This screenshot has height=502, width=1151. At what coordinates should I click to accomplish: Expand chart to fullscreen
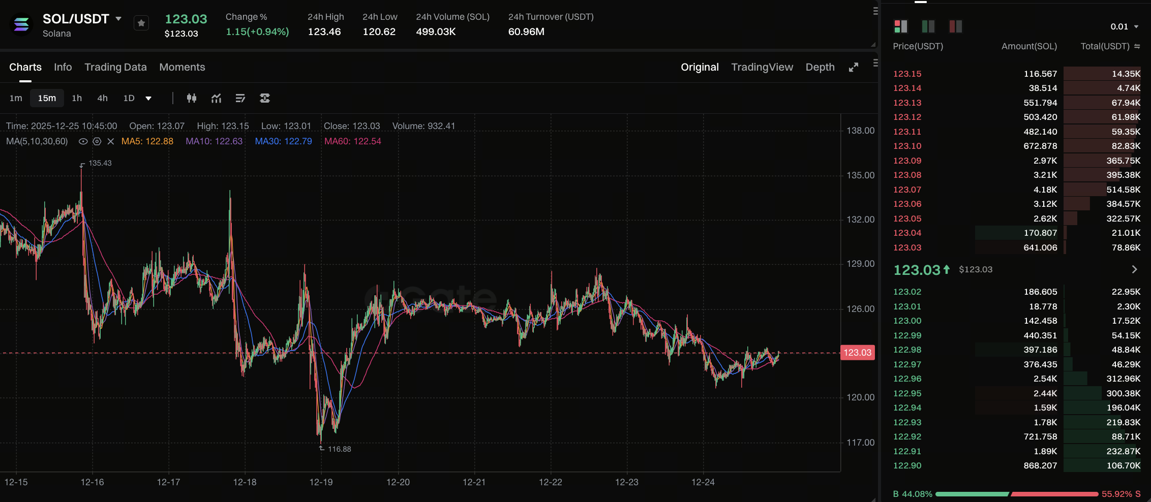[854, 67]
